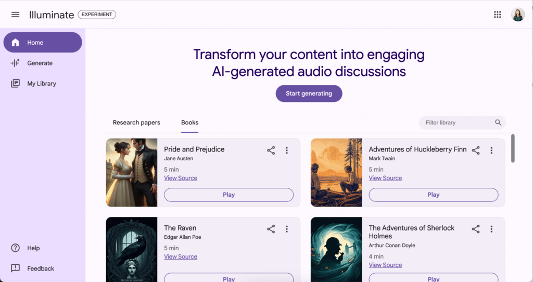Click the Home sidebar icon

(x=15, y=43)
